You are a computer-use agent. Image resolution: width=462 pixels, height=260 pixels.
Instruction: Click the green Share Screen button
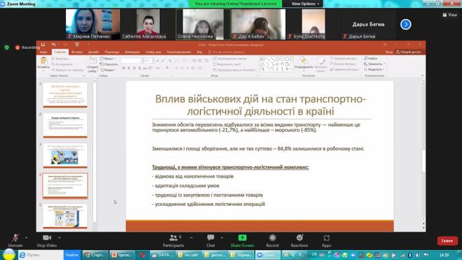tap(242, 240)
